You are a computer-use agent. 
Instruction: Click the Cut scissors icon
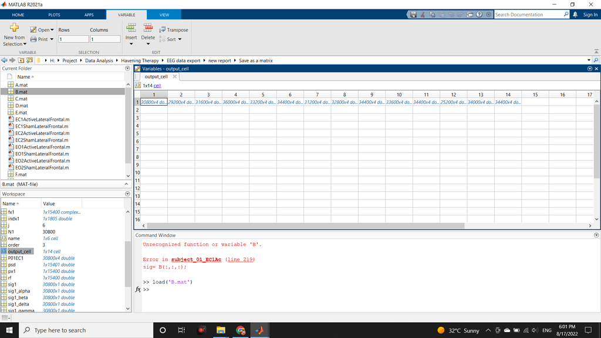pyautogui.click(x=423, y=15)
